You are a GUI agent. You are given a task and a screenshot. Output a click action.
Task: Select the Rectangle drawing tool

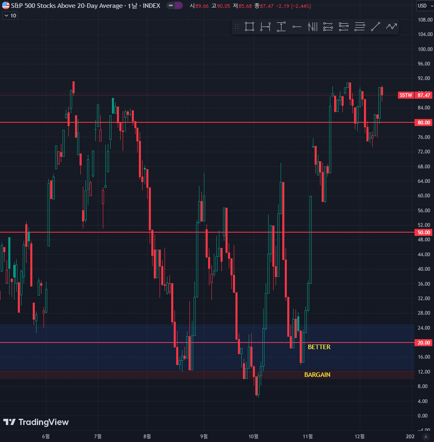(x=250, y=27)
